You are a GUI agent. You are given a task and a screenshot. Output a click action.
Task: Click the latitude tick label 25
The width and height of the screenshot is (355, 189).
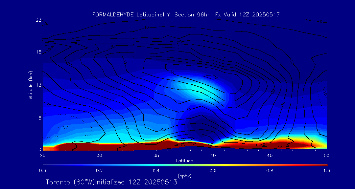tap(42, 156)
